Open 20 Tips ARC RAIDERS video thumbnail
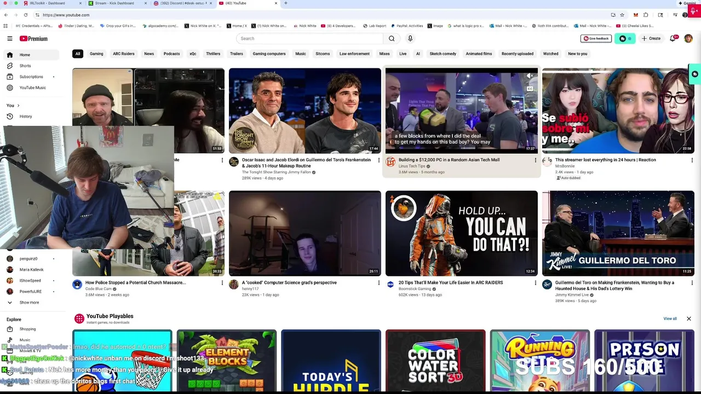Screen dimensions: 701x394 462,233
